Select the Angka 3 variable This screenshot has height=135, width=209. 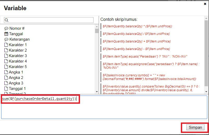click(x=16, y=83)
